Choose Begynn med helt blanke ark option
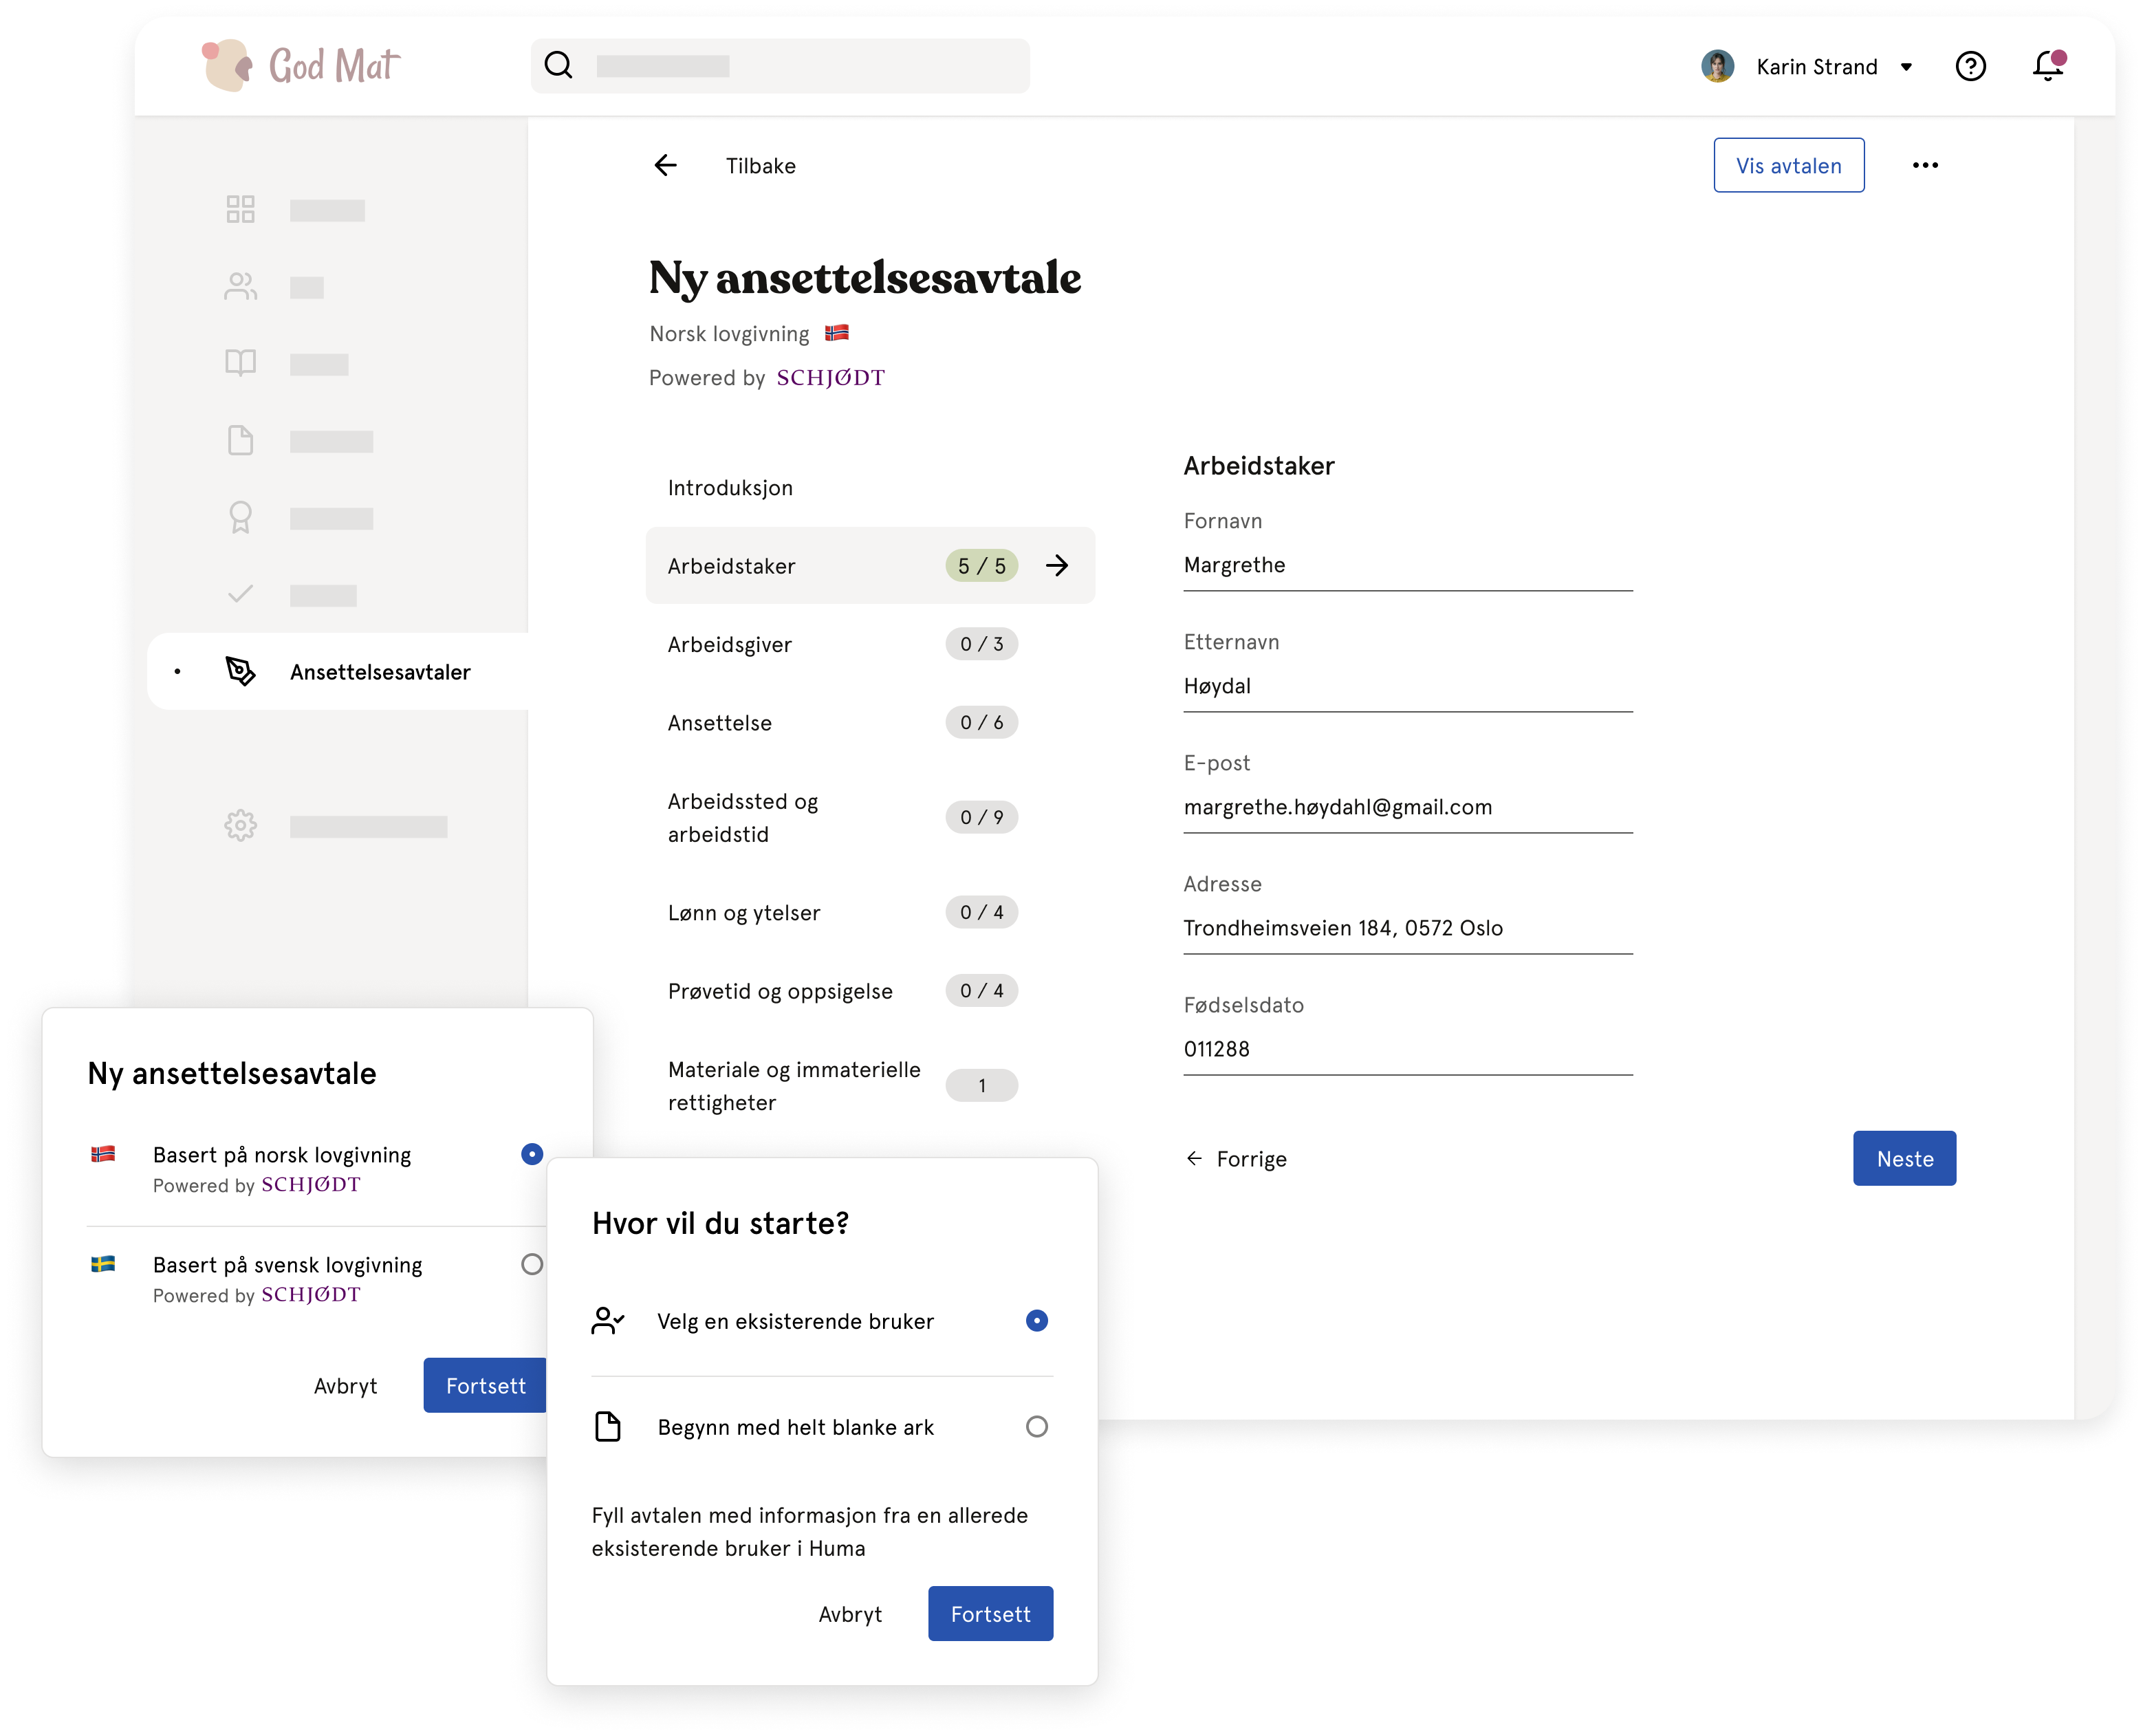Screen dimensions: 2143x1736 [821, 1427]
